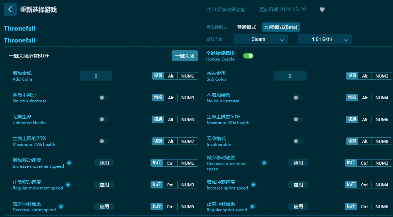Click the NUM2 key for Sub Coins
Image resolution: width=393 pixels, height=217 pixels.
[x=382, y=76]
